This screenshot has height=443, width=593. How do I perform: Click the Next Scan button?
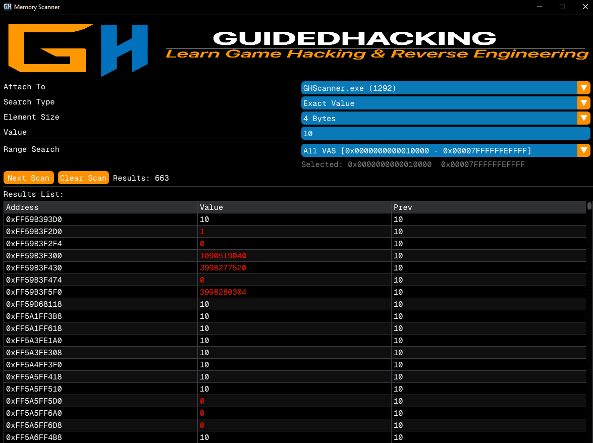[28, 178]
